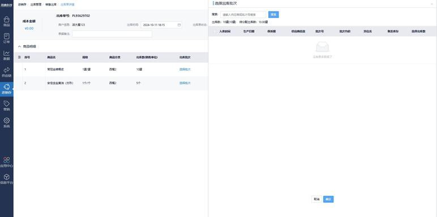Click the blue 搜索 button in batch panel
This screenshot has width=437, height=217.
coord(273,15)
